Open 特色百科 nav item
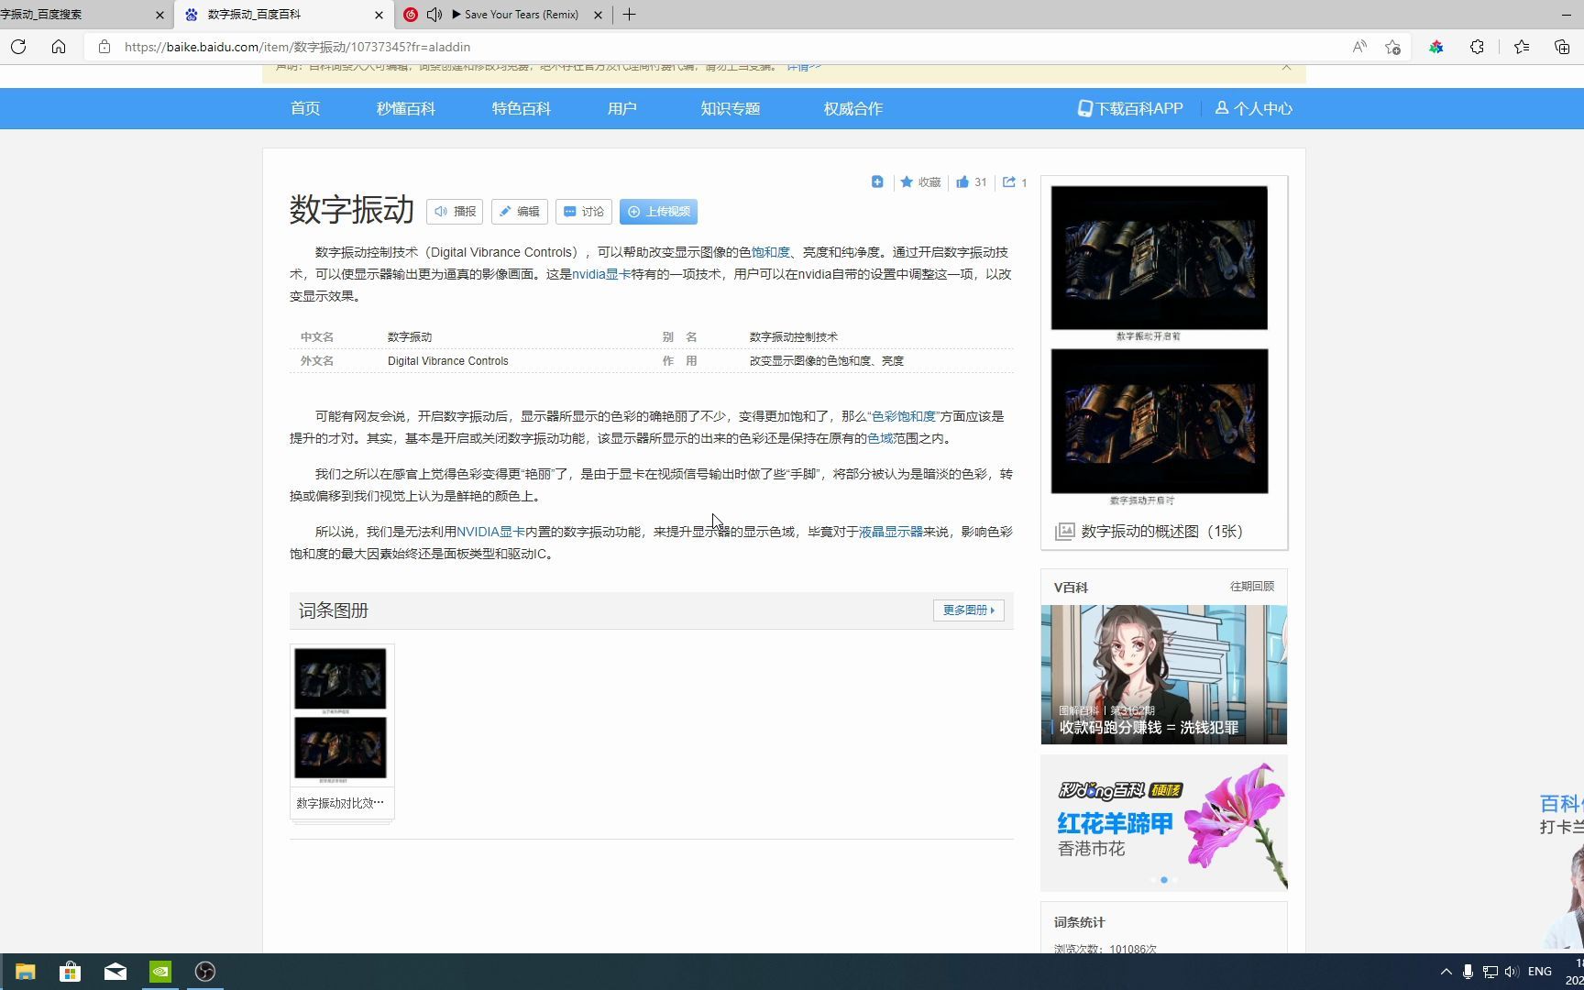This screenshot has width=1584, height=990. point(522,108)
